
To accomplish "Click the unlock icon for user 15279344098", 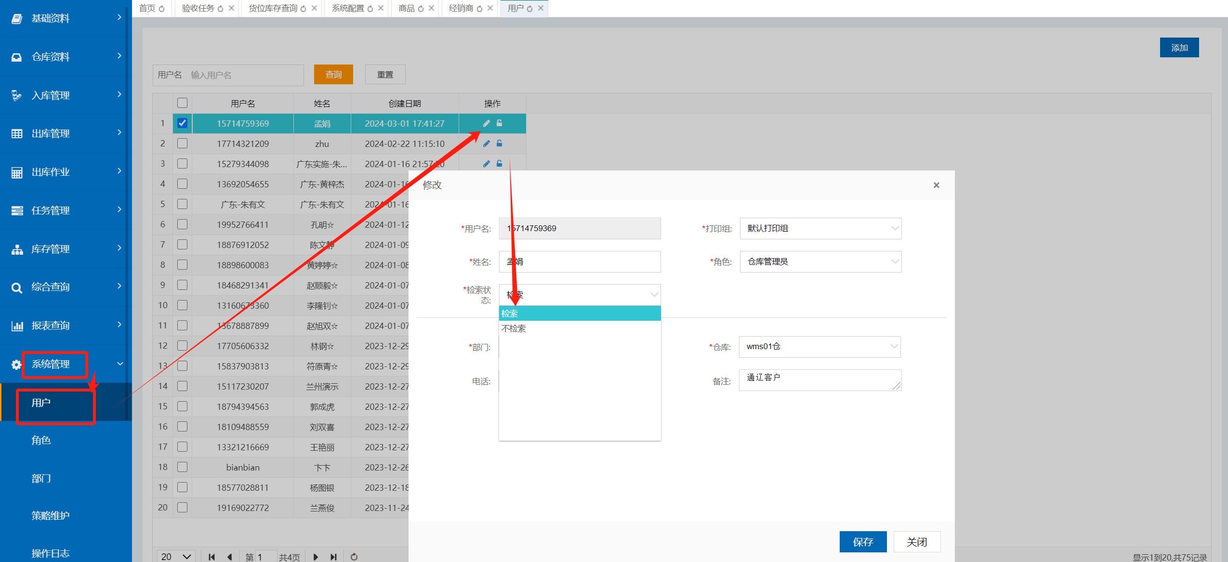I will coord(500,164).
